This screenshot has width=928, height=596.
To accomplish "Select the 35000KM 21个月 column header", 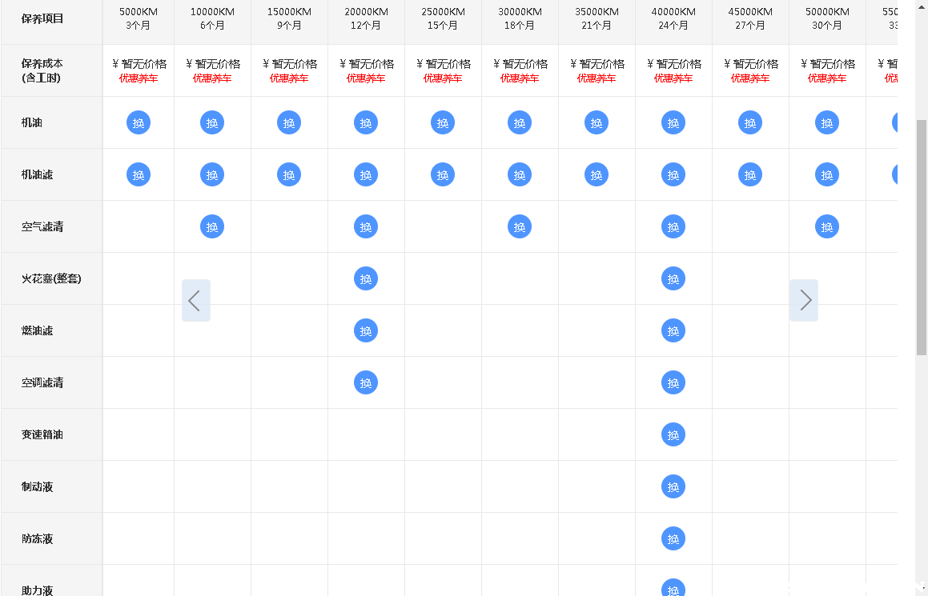I will tap(597, 18).
